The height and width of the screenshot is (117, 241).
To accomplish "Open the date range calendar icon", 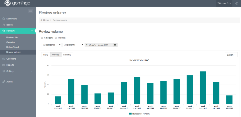I will click(115, 45).
